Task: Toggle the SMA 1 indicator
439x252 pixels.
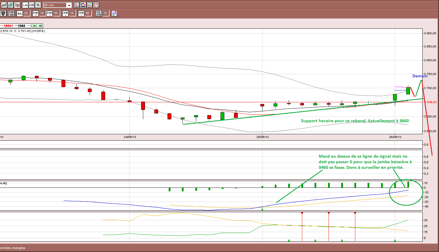Action: tap(65, 13)
